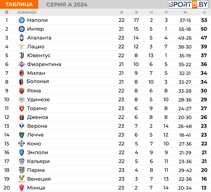The height and width of the screenshot is (192, 211).
Task: Click the Roma club crest
Action: pyautogui.click(x=22, y=91)
